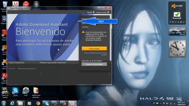This screenshot has width=189, height=106.
Task: Click Iniciar sesión in the top bar
Action: [x=102, y=12]
